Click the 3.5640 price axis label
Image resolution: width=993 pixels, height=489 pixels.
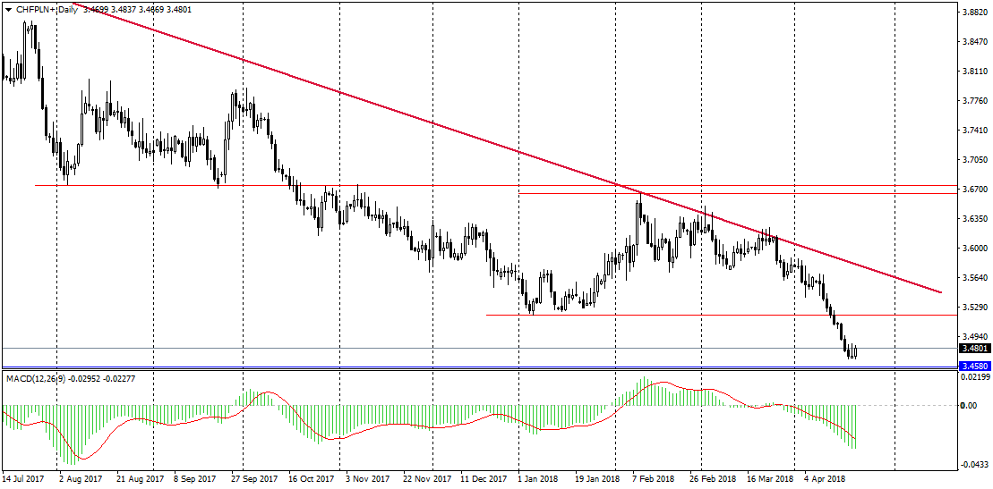click(974, 278)
